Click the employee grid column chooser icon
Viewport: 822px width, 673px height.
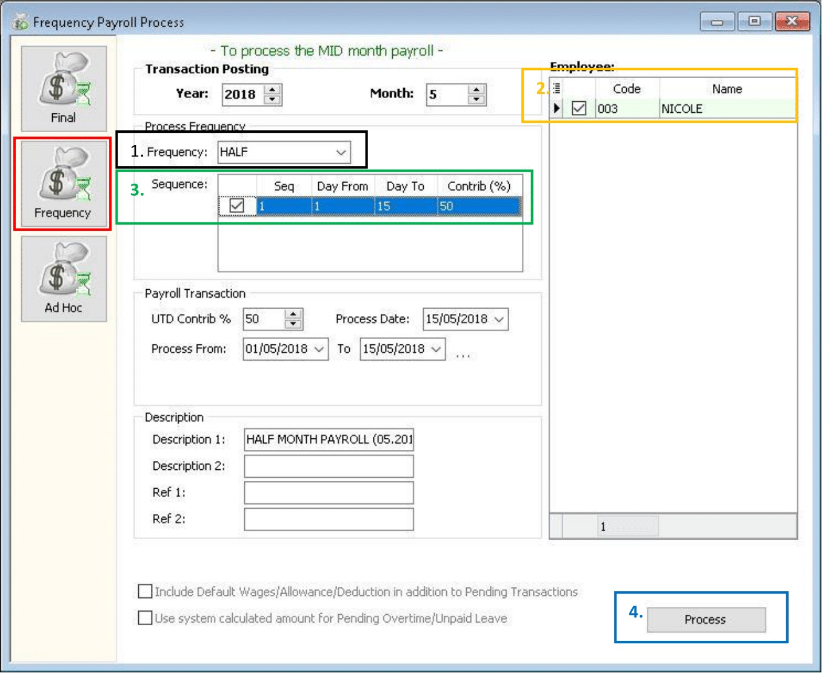(556, 89)
